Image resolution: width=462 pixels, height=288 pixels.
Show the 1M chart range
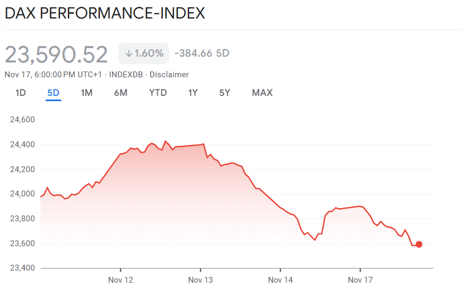click(87, 93)
